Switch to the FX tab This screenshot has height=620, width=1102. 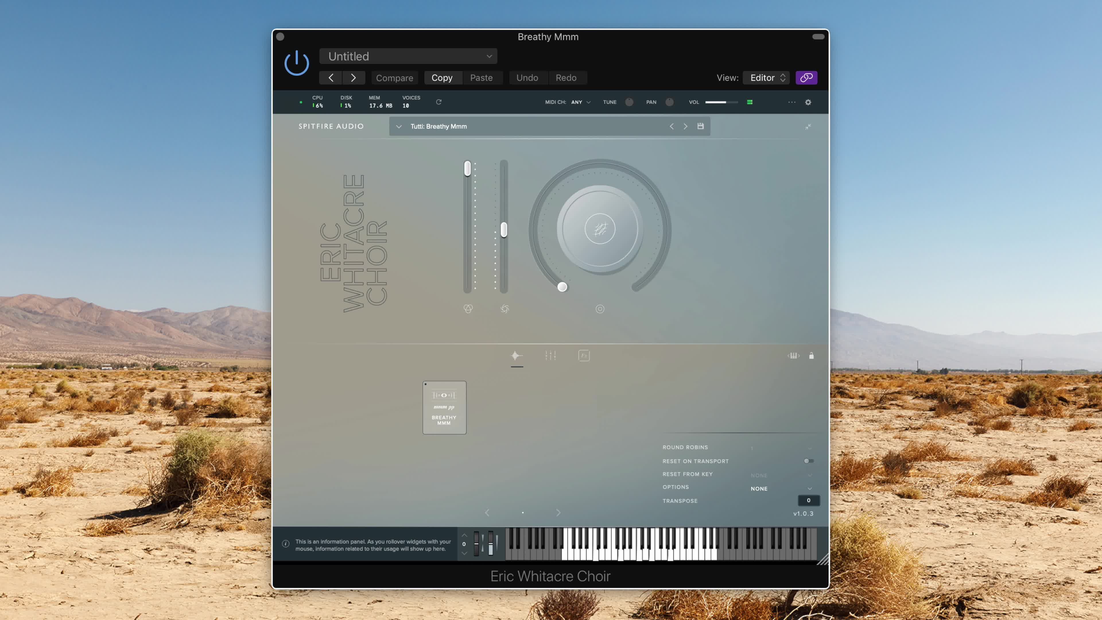point(584,356)
